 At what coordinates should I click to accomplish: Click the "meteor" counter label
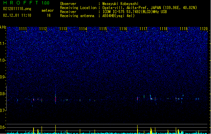(x=48, y=10)
